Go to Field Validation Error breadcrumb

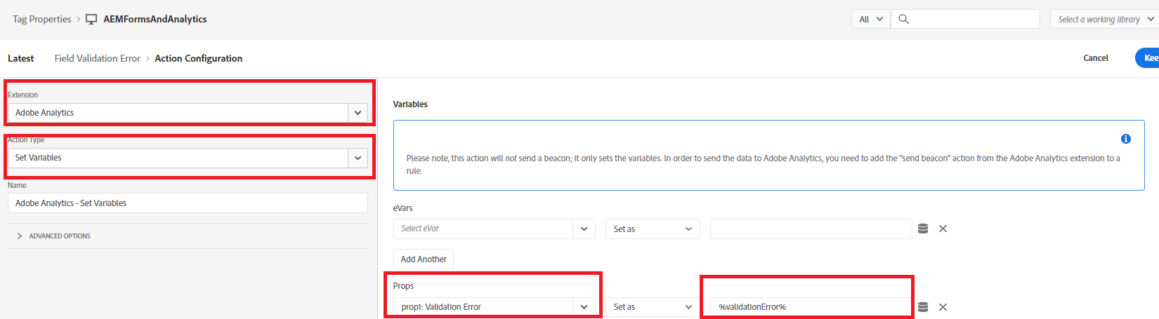tap(98, 58)
